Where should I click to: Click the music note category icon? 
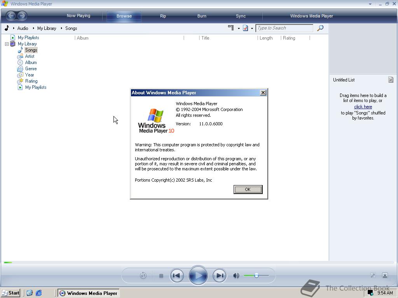click(7, 28)
